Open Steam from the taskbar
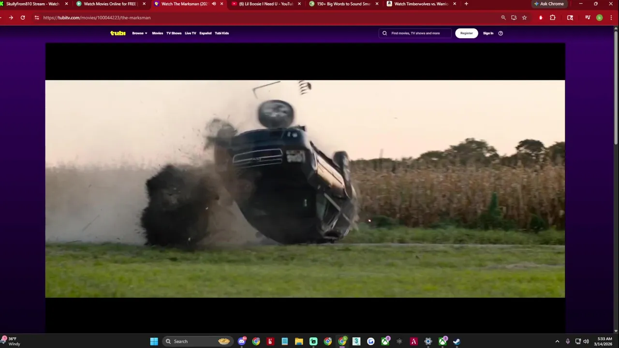 [x=457, y=341]
